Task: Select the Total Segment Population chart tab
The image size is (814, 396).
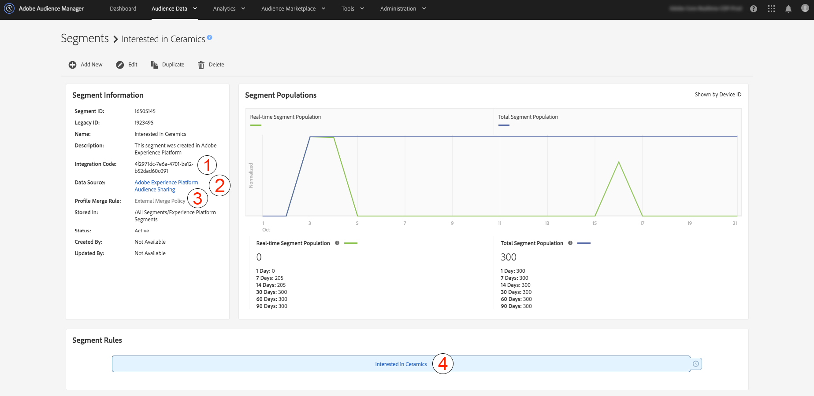Action: 617,121
